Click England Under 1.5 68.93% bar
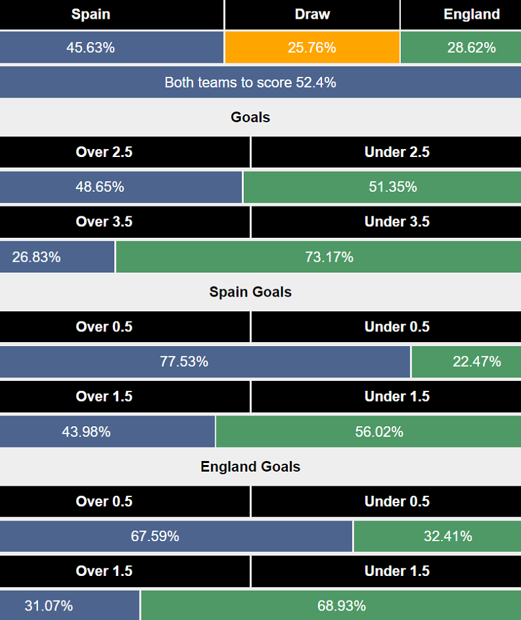Screen dimensions: 521x620 coord(331,606)
